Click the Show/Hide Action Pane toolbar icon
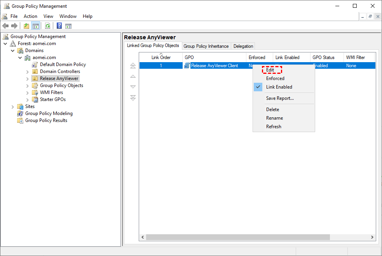 (x=68, y=26)
